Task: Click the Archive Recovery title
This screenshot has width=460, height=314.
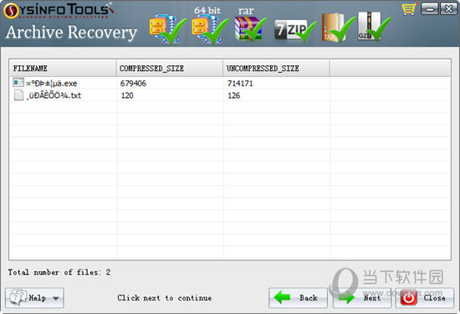Action: (x=72, y=32)
